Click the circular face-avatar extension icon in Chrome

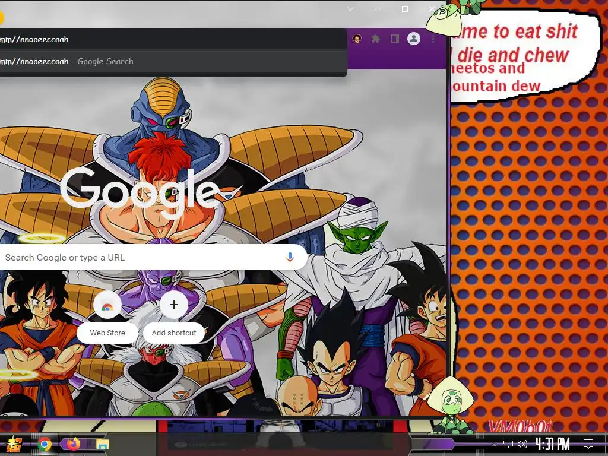357,39
